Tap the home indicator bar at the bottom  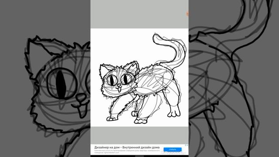tap(139, 156)
